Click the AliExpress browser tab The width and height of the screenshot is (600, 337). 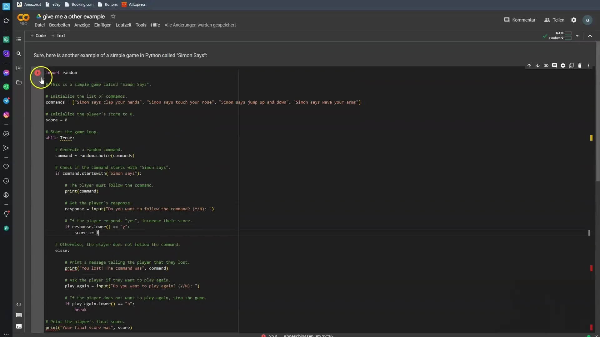coord(137,4)
